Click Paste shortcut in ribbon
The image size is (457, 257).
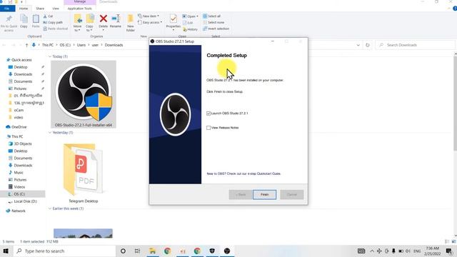56,29
